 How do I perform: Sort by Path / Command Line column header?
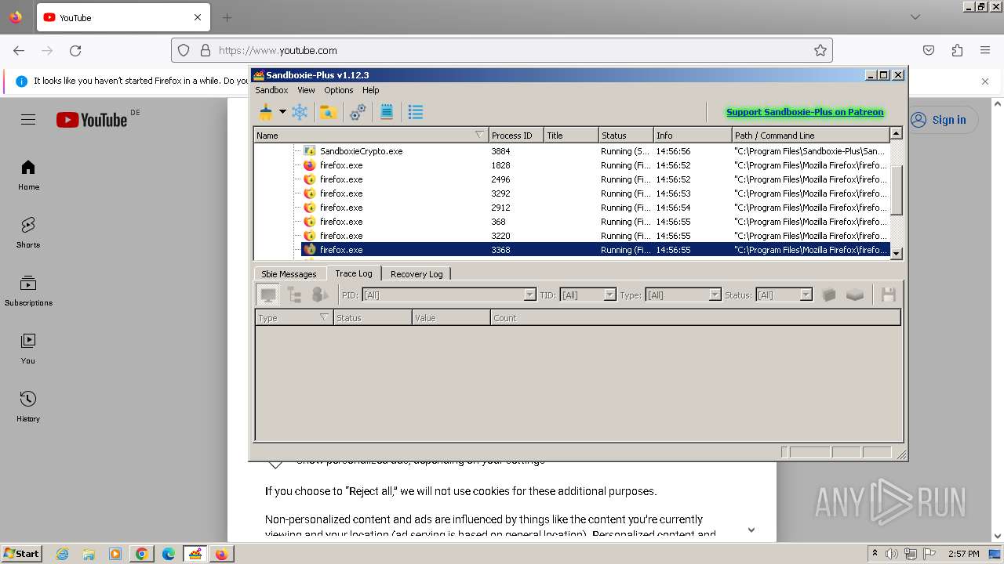[811, 136]
